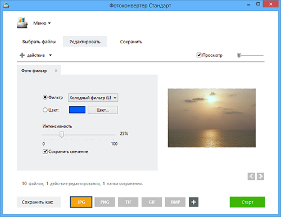Show the previous preview image with left arrow
The width and height of the screenshot is (281, 217).
[251, 177]
